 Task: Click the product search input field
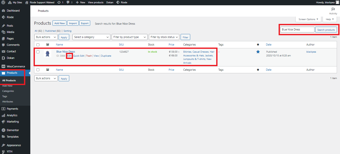pyautogui.click(x=297, y=29)
